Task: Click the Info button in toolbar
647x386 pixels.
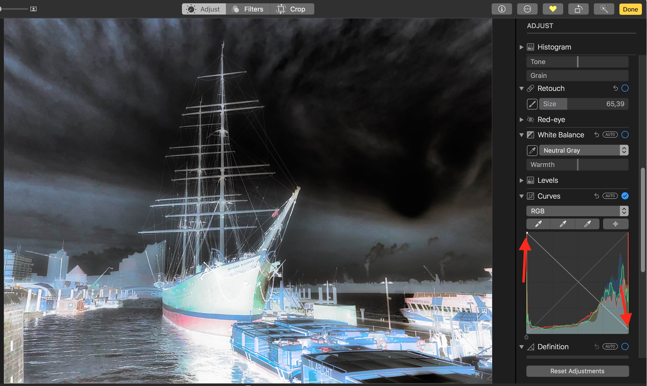Action: coord(501,9)
